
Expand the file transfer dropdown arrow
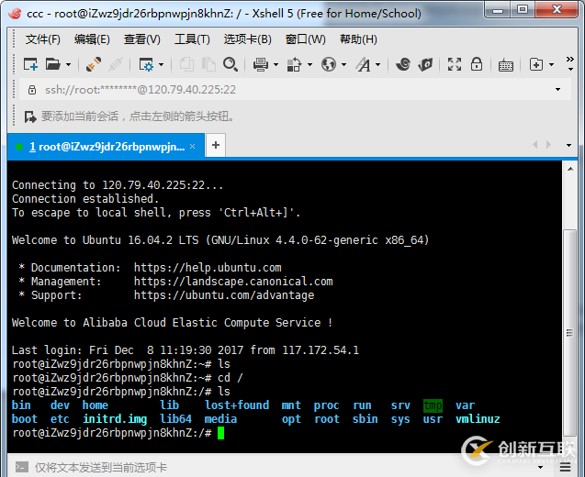(309, 65)
